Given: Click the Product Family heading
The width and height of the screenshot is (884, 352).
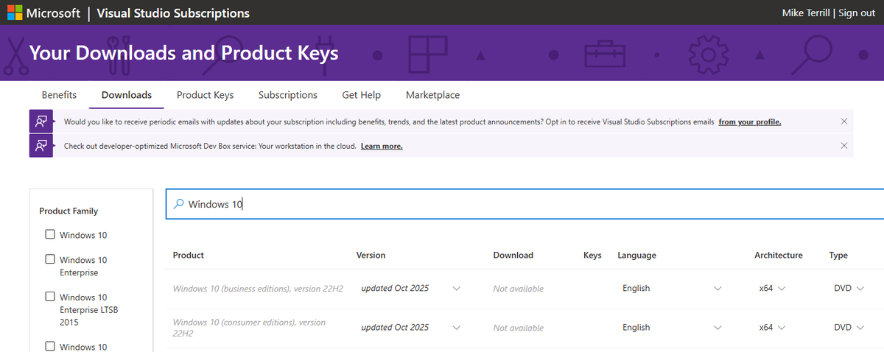Looking at the screenshot, I should point(69,211).
